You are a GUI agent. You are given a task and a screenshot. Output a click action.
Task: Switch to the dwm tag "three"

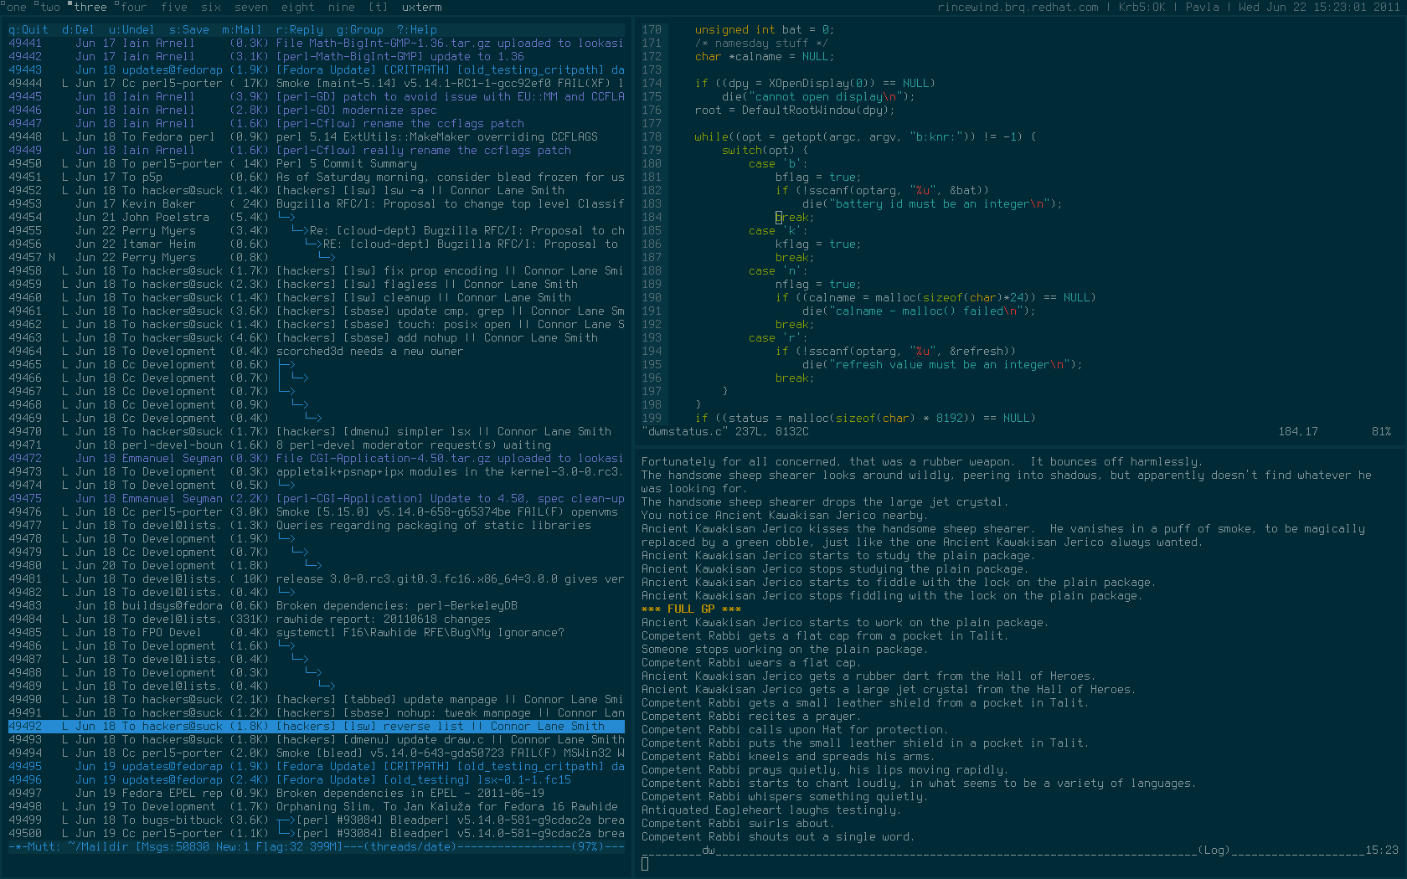click(x=90, y=7)
